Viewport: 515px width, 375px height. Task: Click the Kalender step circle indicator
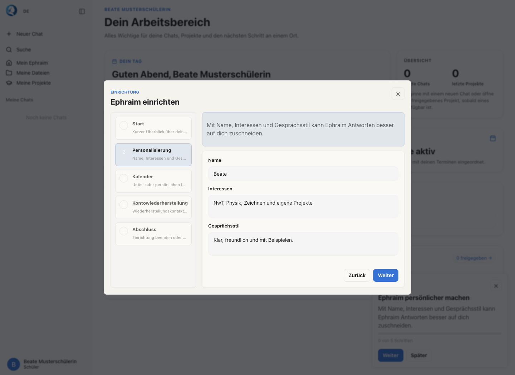click(x=124, y=178)
